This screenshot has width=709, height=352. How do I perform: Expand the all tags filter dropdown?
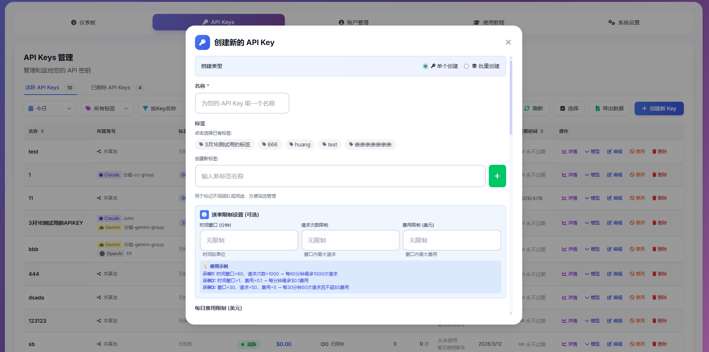coord(107,108)
